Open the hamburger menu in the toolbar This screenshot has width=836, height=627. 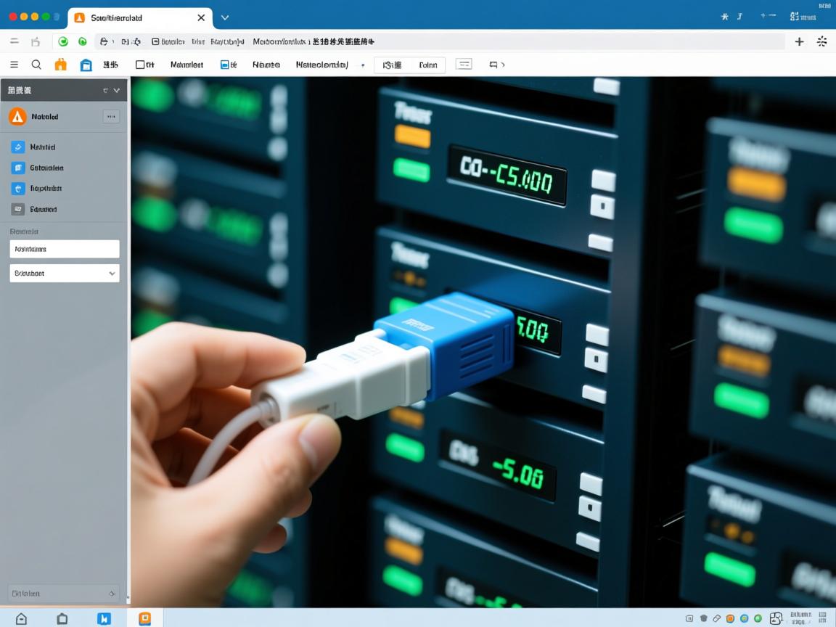pos(14,65)
